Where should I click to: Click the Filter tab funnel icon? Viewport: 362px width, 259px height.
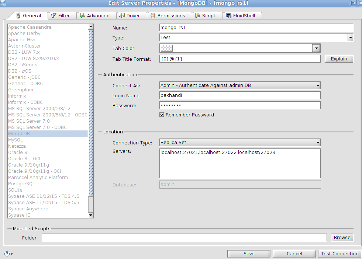pyautogui.click(x=54, y=16)
